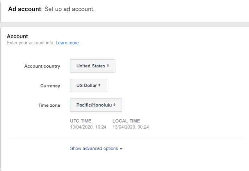Click the up-down arrows on the time zone selector

point(115,105)
